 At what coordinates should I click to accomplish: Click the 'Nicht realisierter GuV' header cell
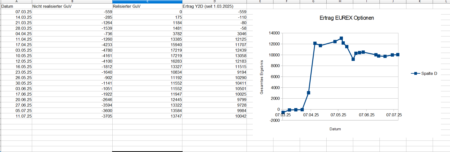point(52,6)
